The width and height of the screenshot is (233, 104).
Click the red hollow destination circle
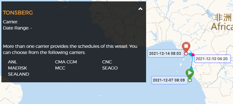coord(186,53)
